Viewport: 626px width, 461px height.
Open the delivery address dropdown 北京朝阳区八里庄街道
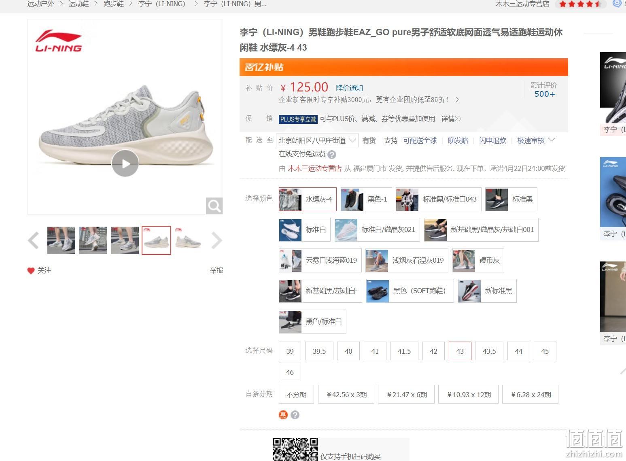tap(317, 140)
